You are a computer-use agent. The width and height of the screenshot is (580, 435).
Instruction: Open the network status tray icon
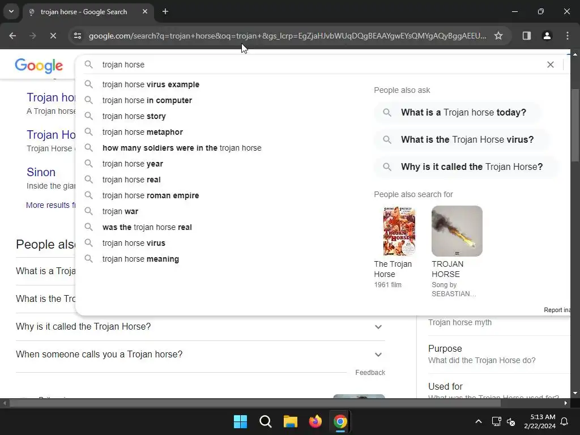point(496,421)
